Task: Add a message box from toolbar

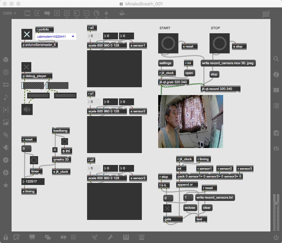Action: pyautogui.click(x=37, y=13)
